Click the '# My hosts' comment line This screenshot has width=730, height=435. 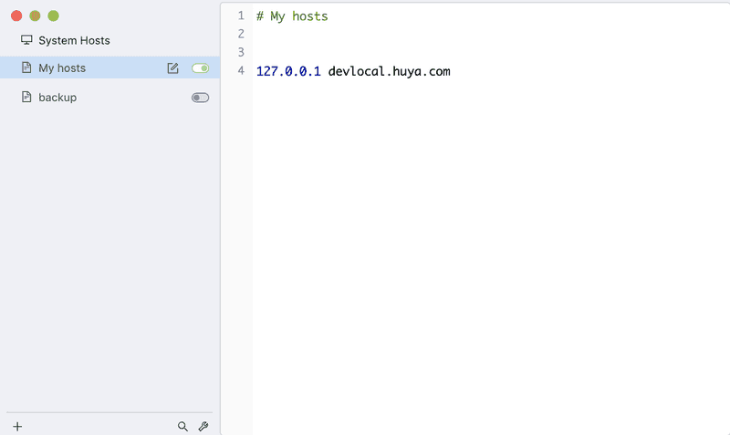292,16
